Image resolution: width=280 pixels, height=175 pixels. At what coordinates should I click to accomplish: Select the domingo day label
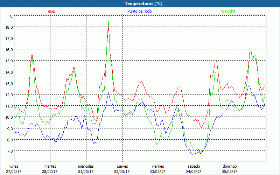tap(230, 166)
